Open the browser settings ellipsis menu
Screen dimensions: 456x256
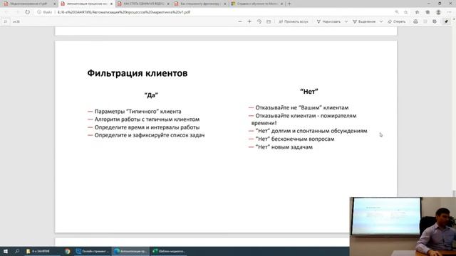pos(450,12)
